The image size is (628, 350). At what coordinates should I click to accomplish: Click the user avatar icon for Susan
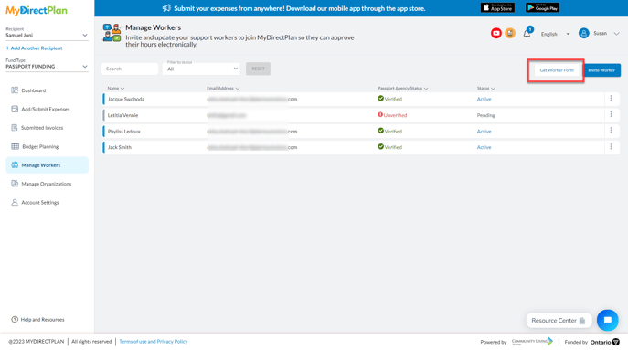click(x=583, y=33)
